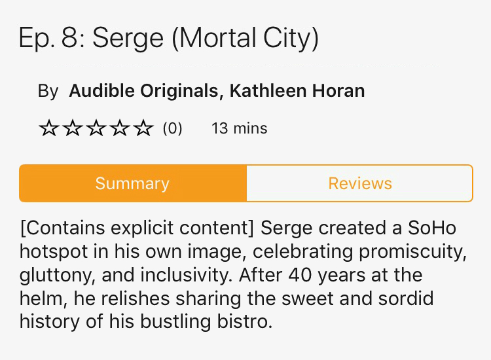Click "Ep. 8" in the episode title
The width and height of the screenshot is (491, 360).
pyautogui.click(x=51, y=39)
